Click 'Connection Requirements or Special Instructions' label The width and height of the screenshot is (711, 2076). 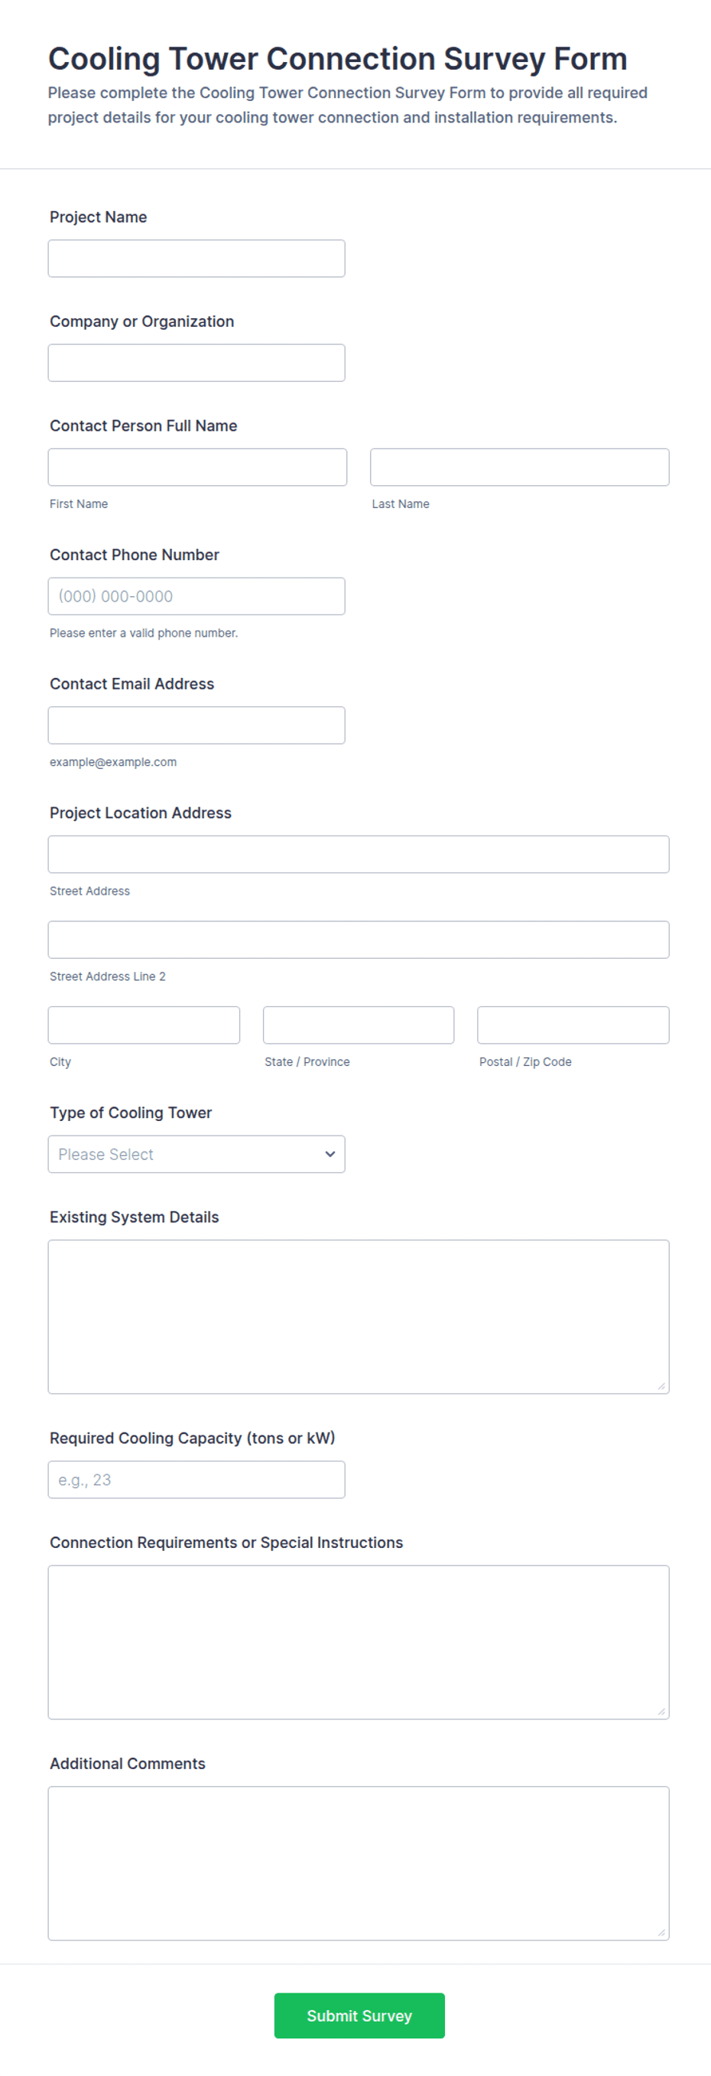click(226, 1543)
